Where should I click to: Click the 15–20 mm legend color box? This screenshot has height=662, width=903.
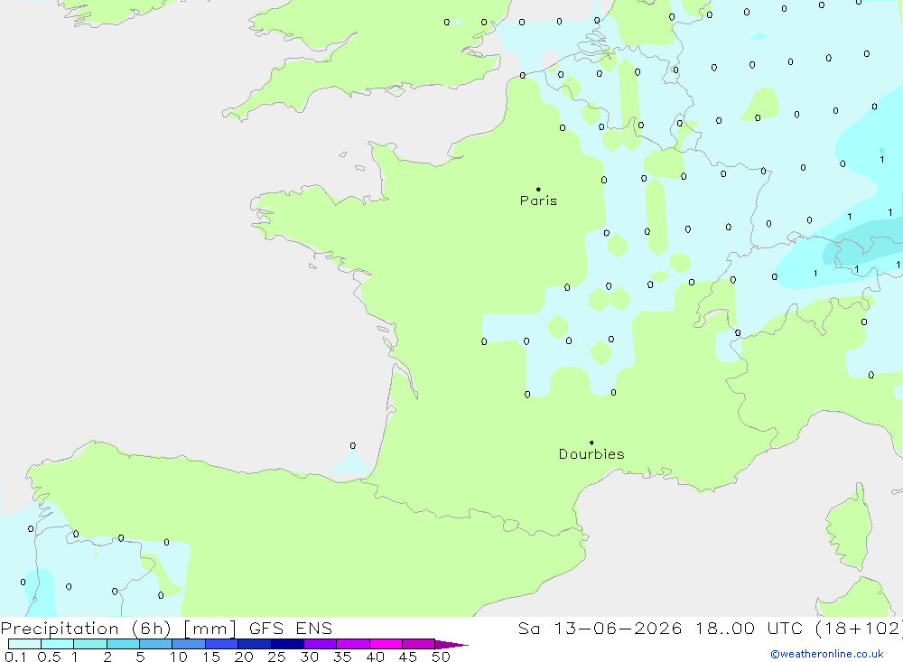point(222,644)
